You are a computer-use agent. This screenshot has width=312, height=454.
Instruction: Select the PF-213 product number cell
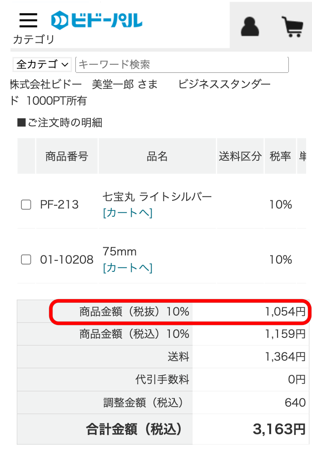pyautogui.click(x=59, y=205)
